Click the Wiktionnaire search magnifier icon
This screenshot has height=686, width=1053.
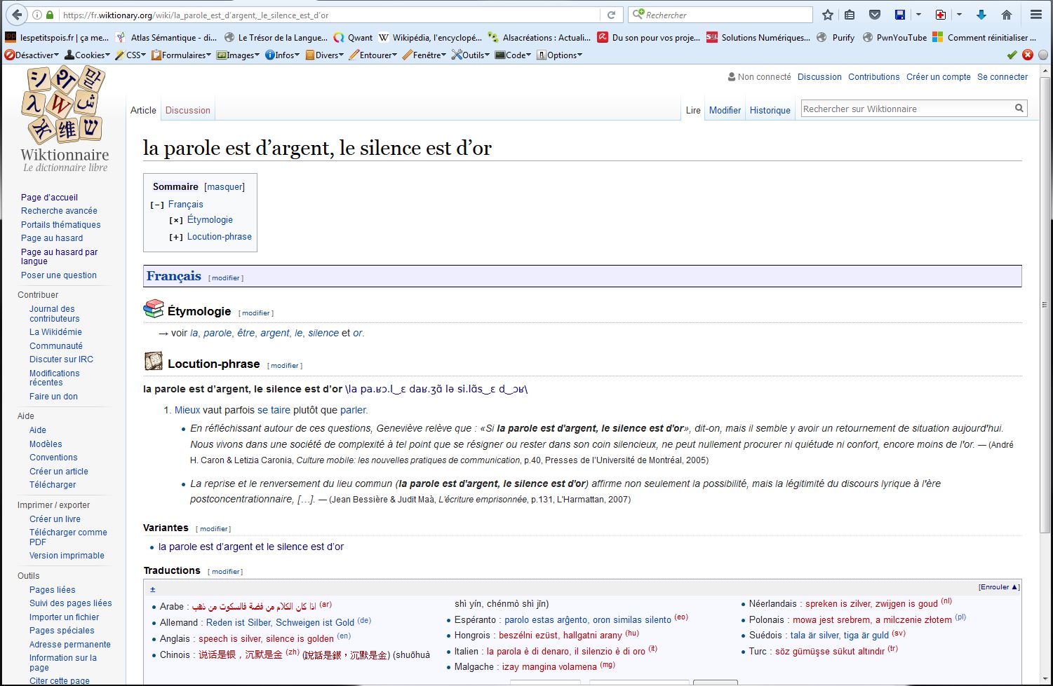[x=1019, y=109]
